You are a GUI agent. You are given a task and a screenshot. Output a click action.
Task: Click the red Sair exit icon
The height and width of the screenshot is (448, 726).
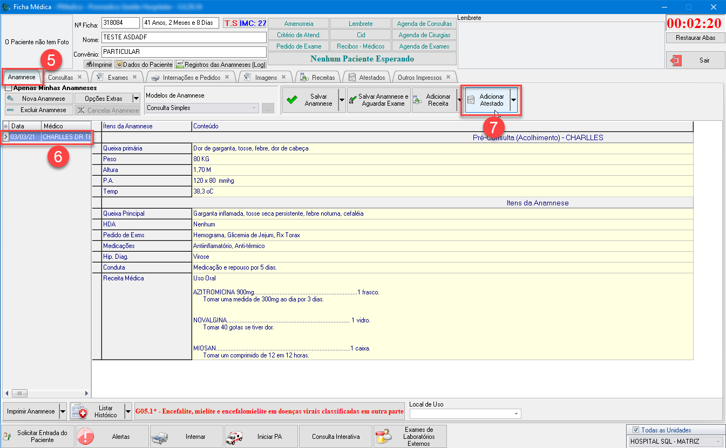click(x=676, y=60)
